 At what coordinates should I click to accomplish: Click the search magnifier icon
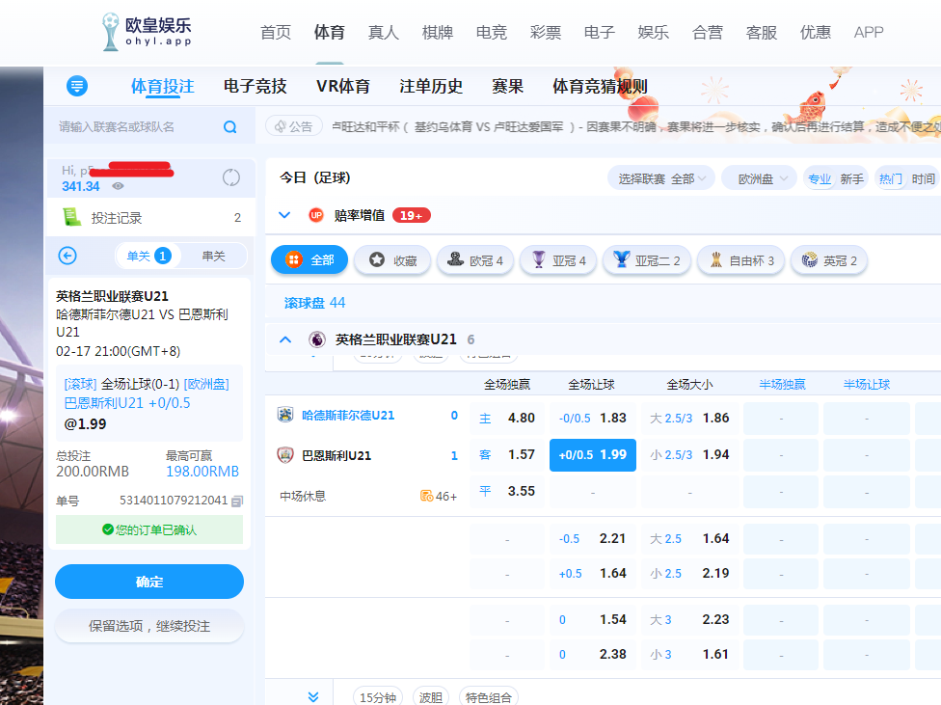coord(229,127)
